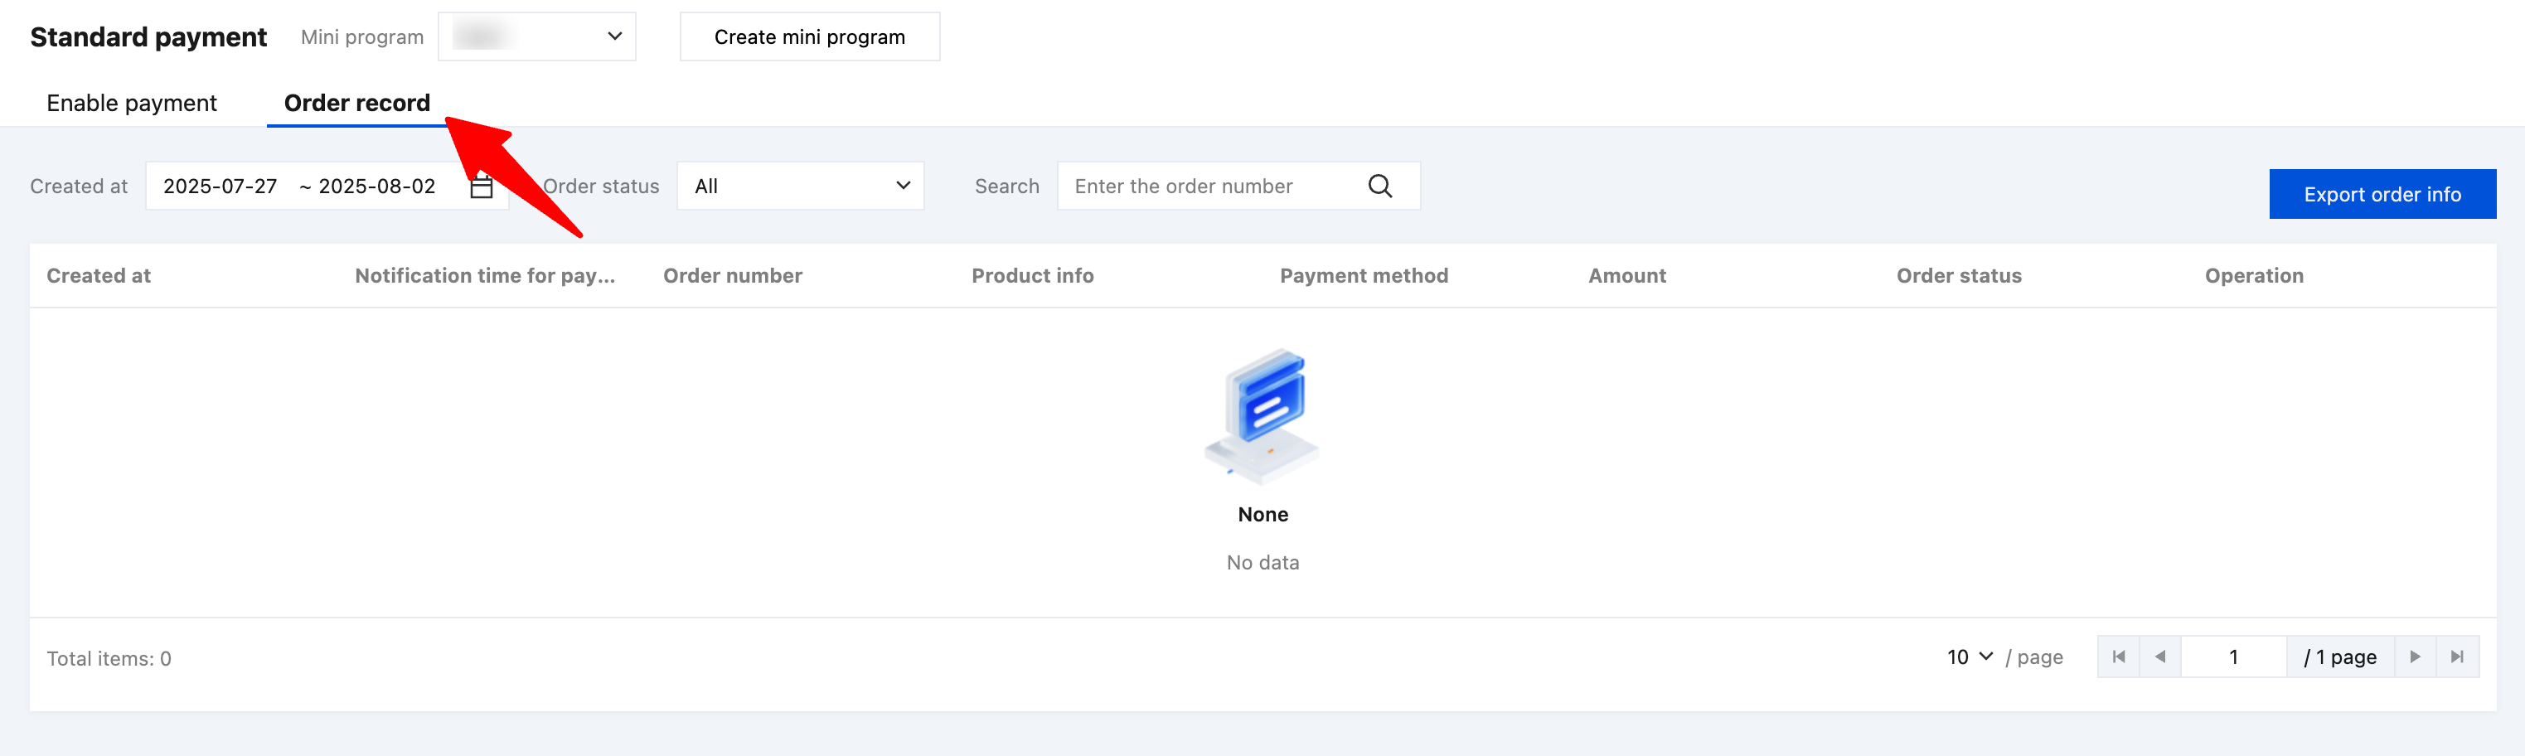Screen dimensions: 2525x756
Task: Change the items per page selector
Action: [x=1968, y=657]
